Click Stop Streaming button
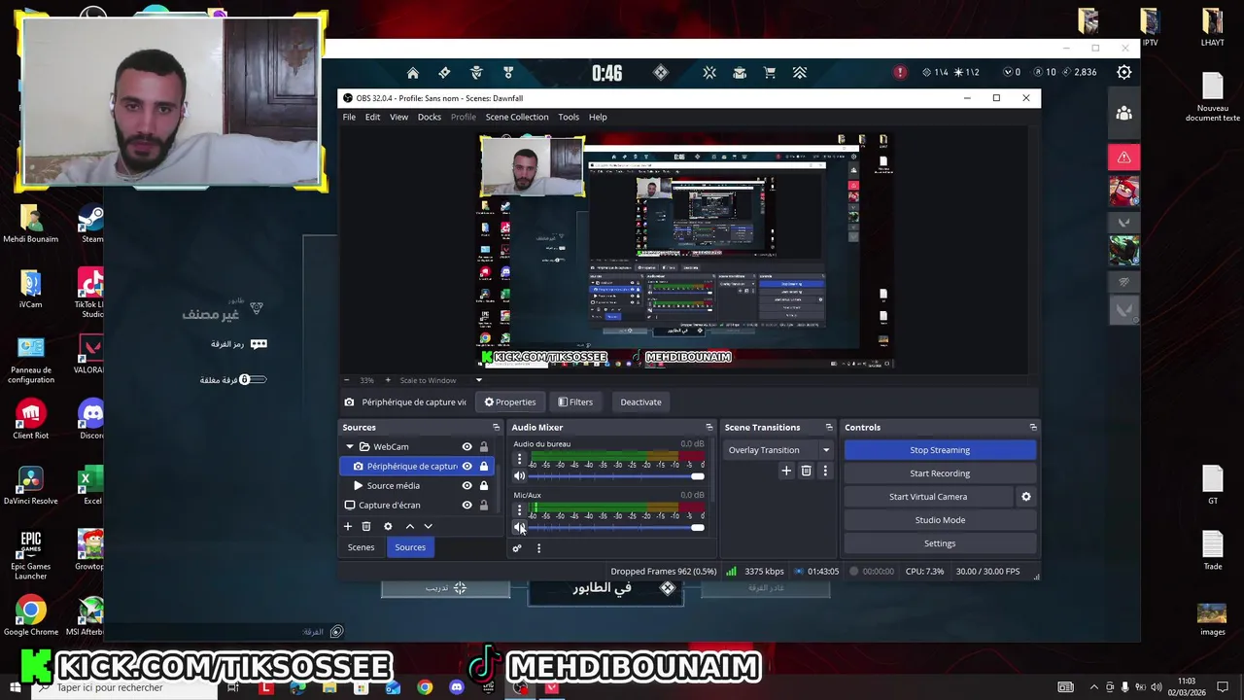Viewport: 1244px width, 700px height. 940,450
